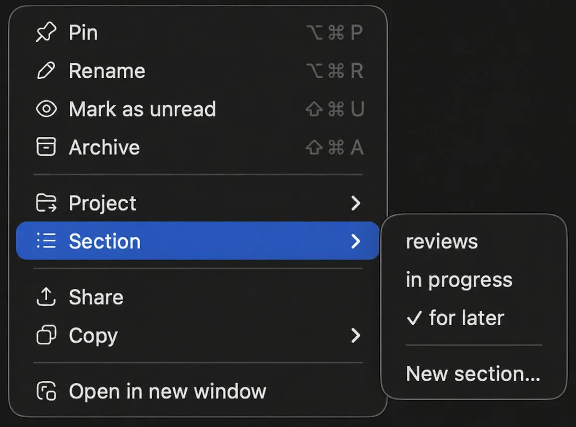This screenshot has width=576, height=427.
Task: Expand the Copy submenu chevron
Action: pyautogui.click(x=355, y=335)
